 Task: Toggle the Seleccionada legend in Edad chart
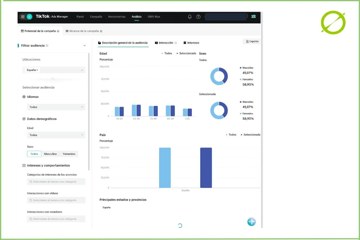point(186,53)
